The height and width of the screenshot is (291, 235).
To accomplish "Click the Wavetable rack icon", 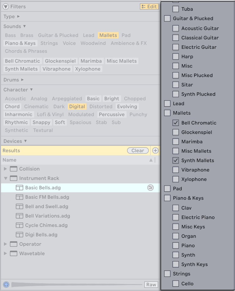I will [13, 253].
